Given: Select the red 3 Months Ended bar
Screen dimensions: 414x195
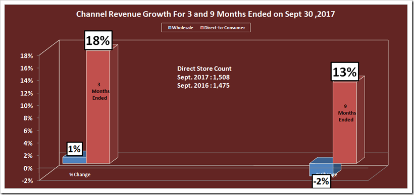Looking at the screenshot, I should (x=98, y=107).
